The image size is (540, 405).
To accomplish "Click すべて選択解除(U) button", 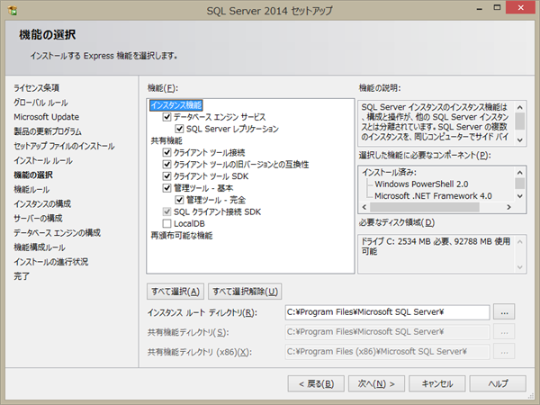I will click(x=245, y=292).
